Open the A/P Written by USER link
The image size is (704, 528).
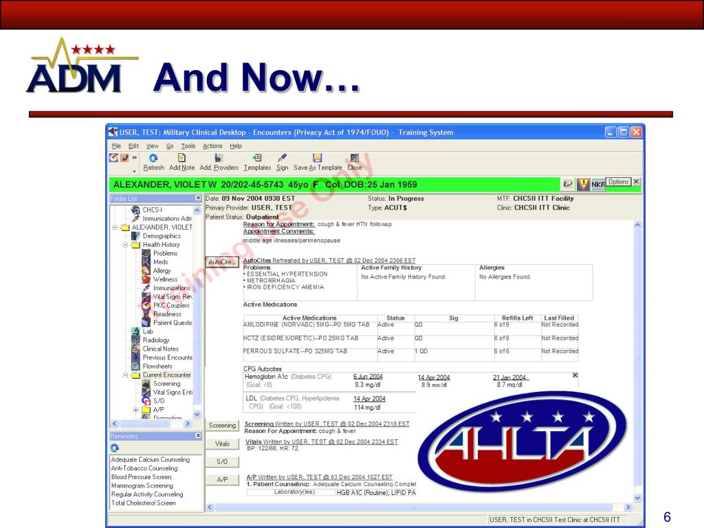click(319, 477)
